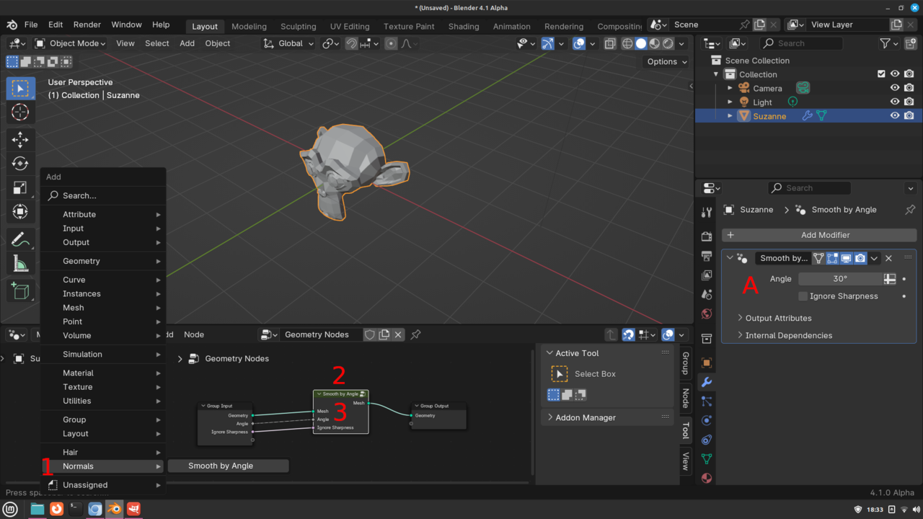Pin the Geometry Nodes node tree

click(x=416, y=334)
